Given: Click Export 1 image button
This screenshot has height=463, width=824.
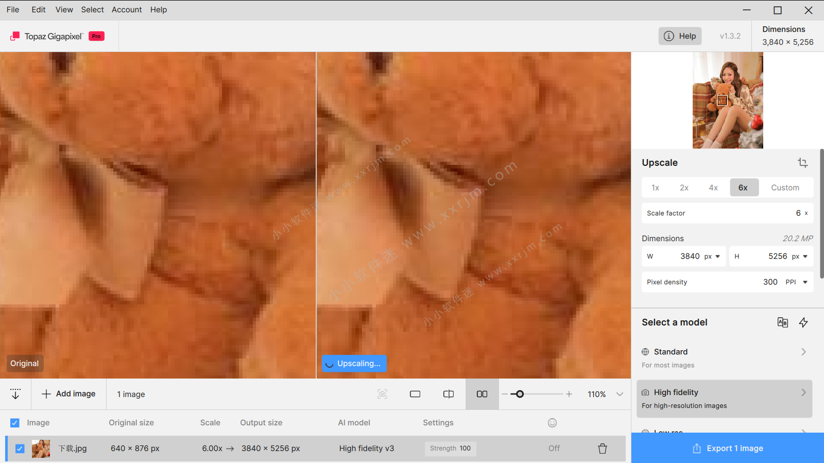Looking at the screenshot, I should 728,448.
